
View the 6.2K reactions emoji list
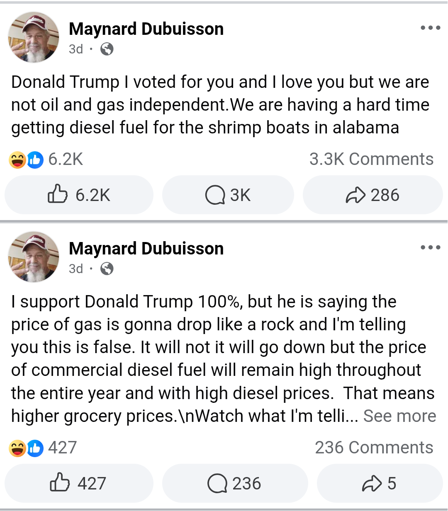[46, 160]
